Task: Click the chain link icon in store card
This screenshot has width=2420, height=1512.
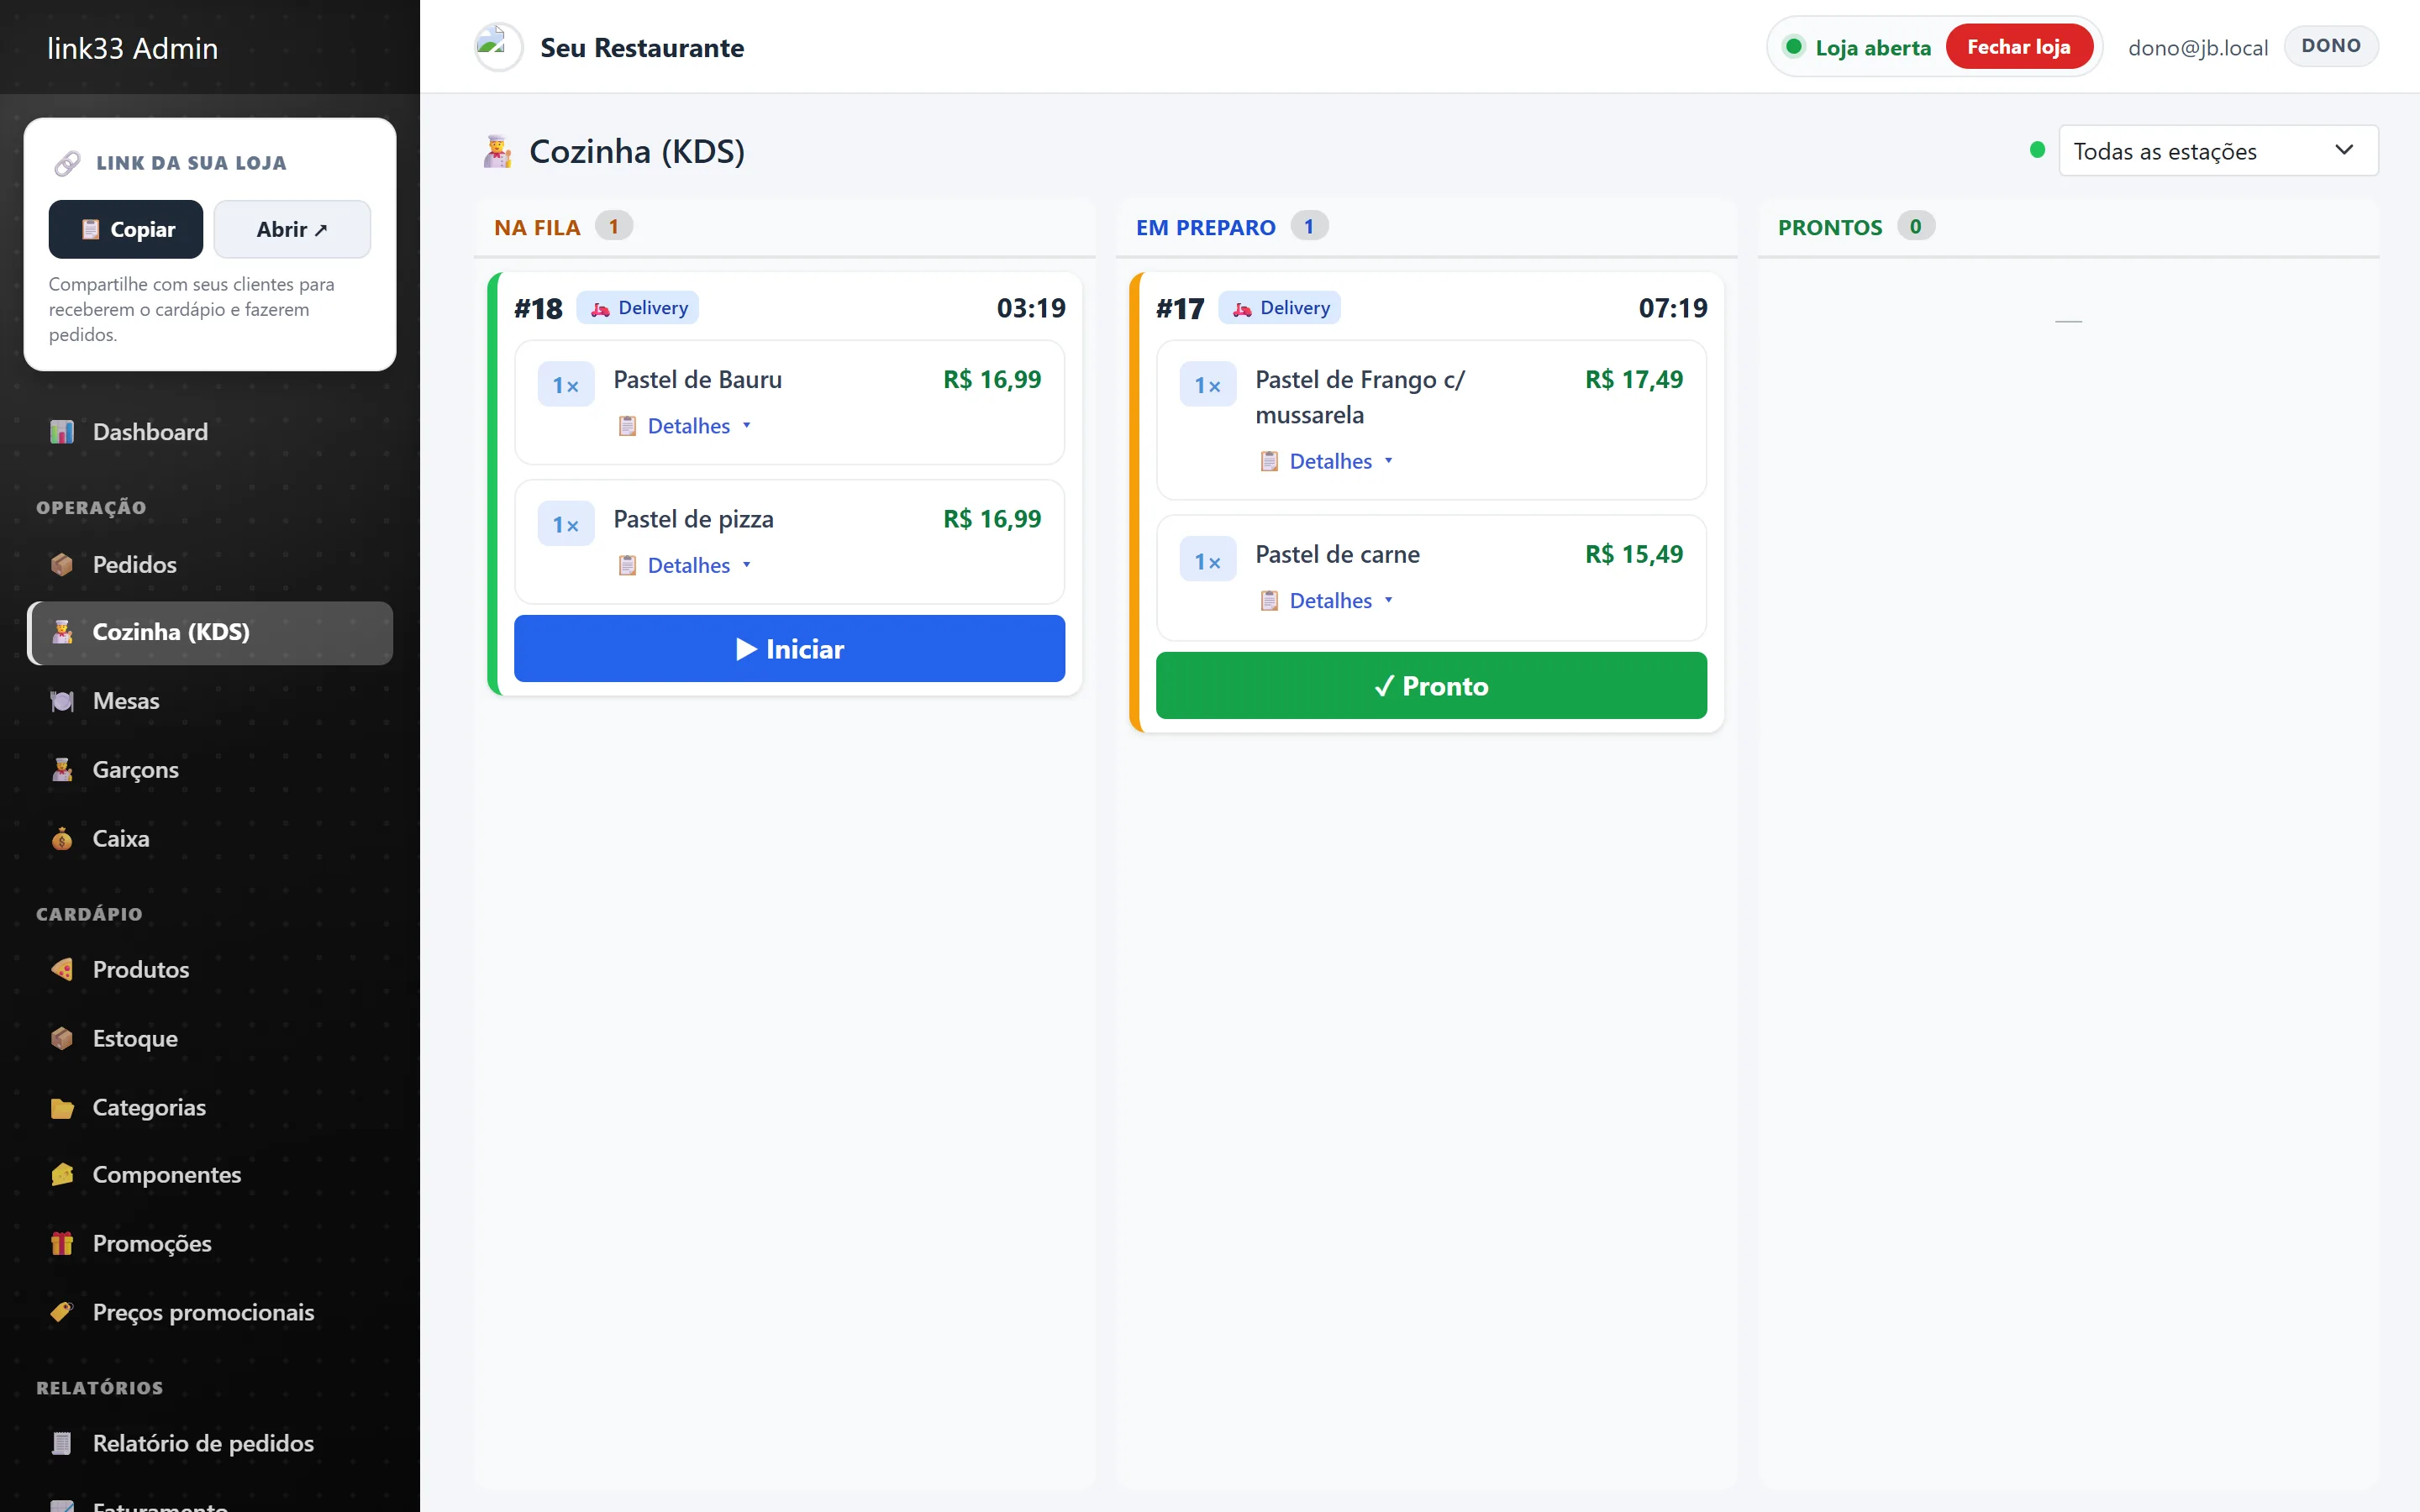Action: click(x=67, y=163)
